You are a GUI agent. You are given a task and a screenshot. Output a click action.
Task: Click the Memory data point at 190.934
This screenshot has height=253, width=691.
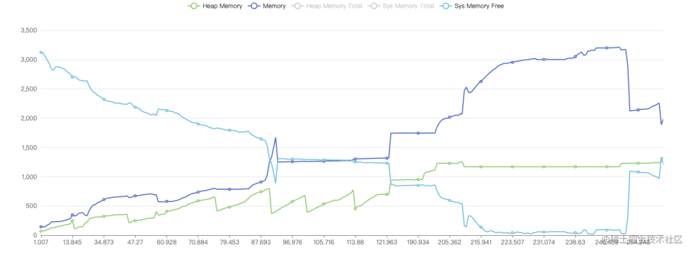pos(418,133)
